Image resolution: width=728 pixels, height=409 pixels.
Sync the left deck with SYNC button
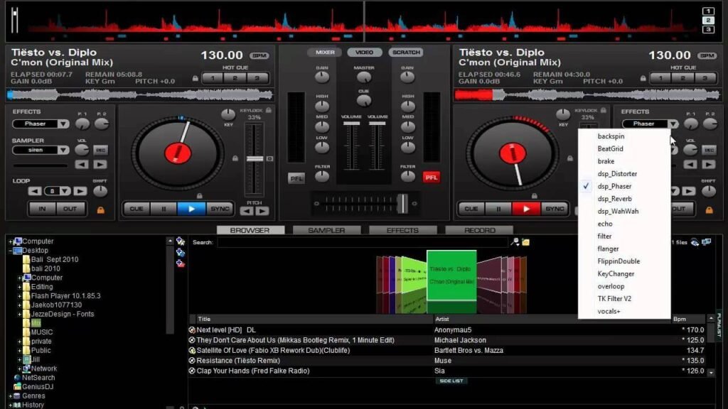[220, 209]
